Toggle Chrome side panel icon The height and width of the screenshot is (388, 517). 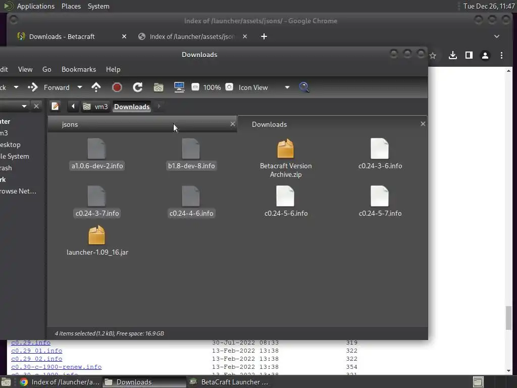[469, 56]
